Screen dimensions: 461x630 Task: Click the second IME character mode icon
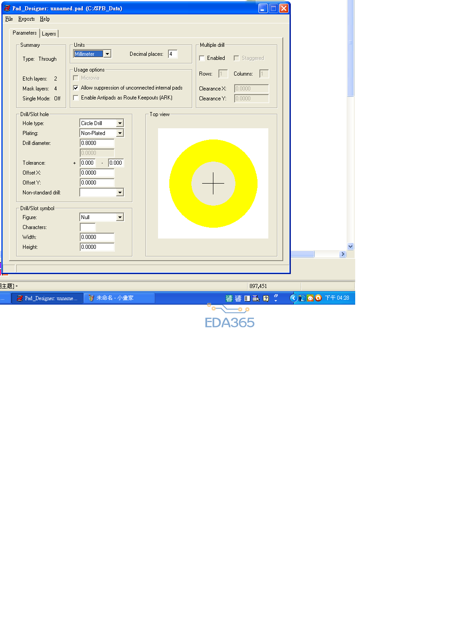click(x=238, y=298)
